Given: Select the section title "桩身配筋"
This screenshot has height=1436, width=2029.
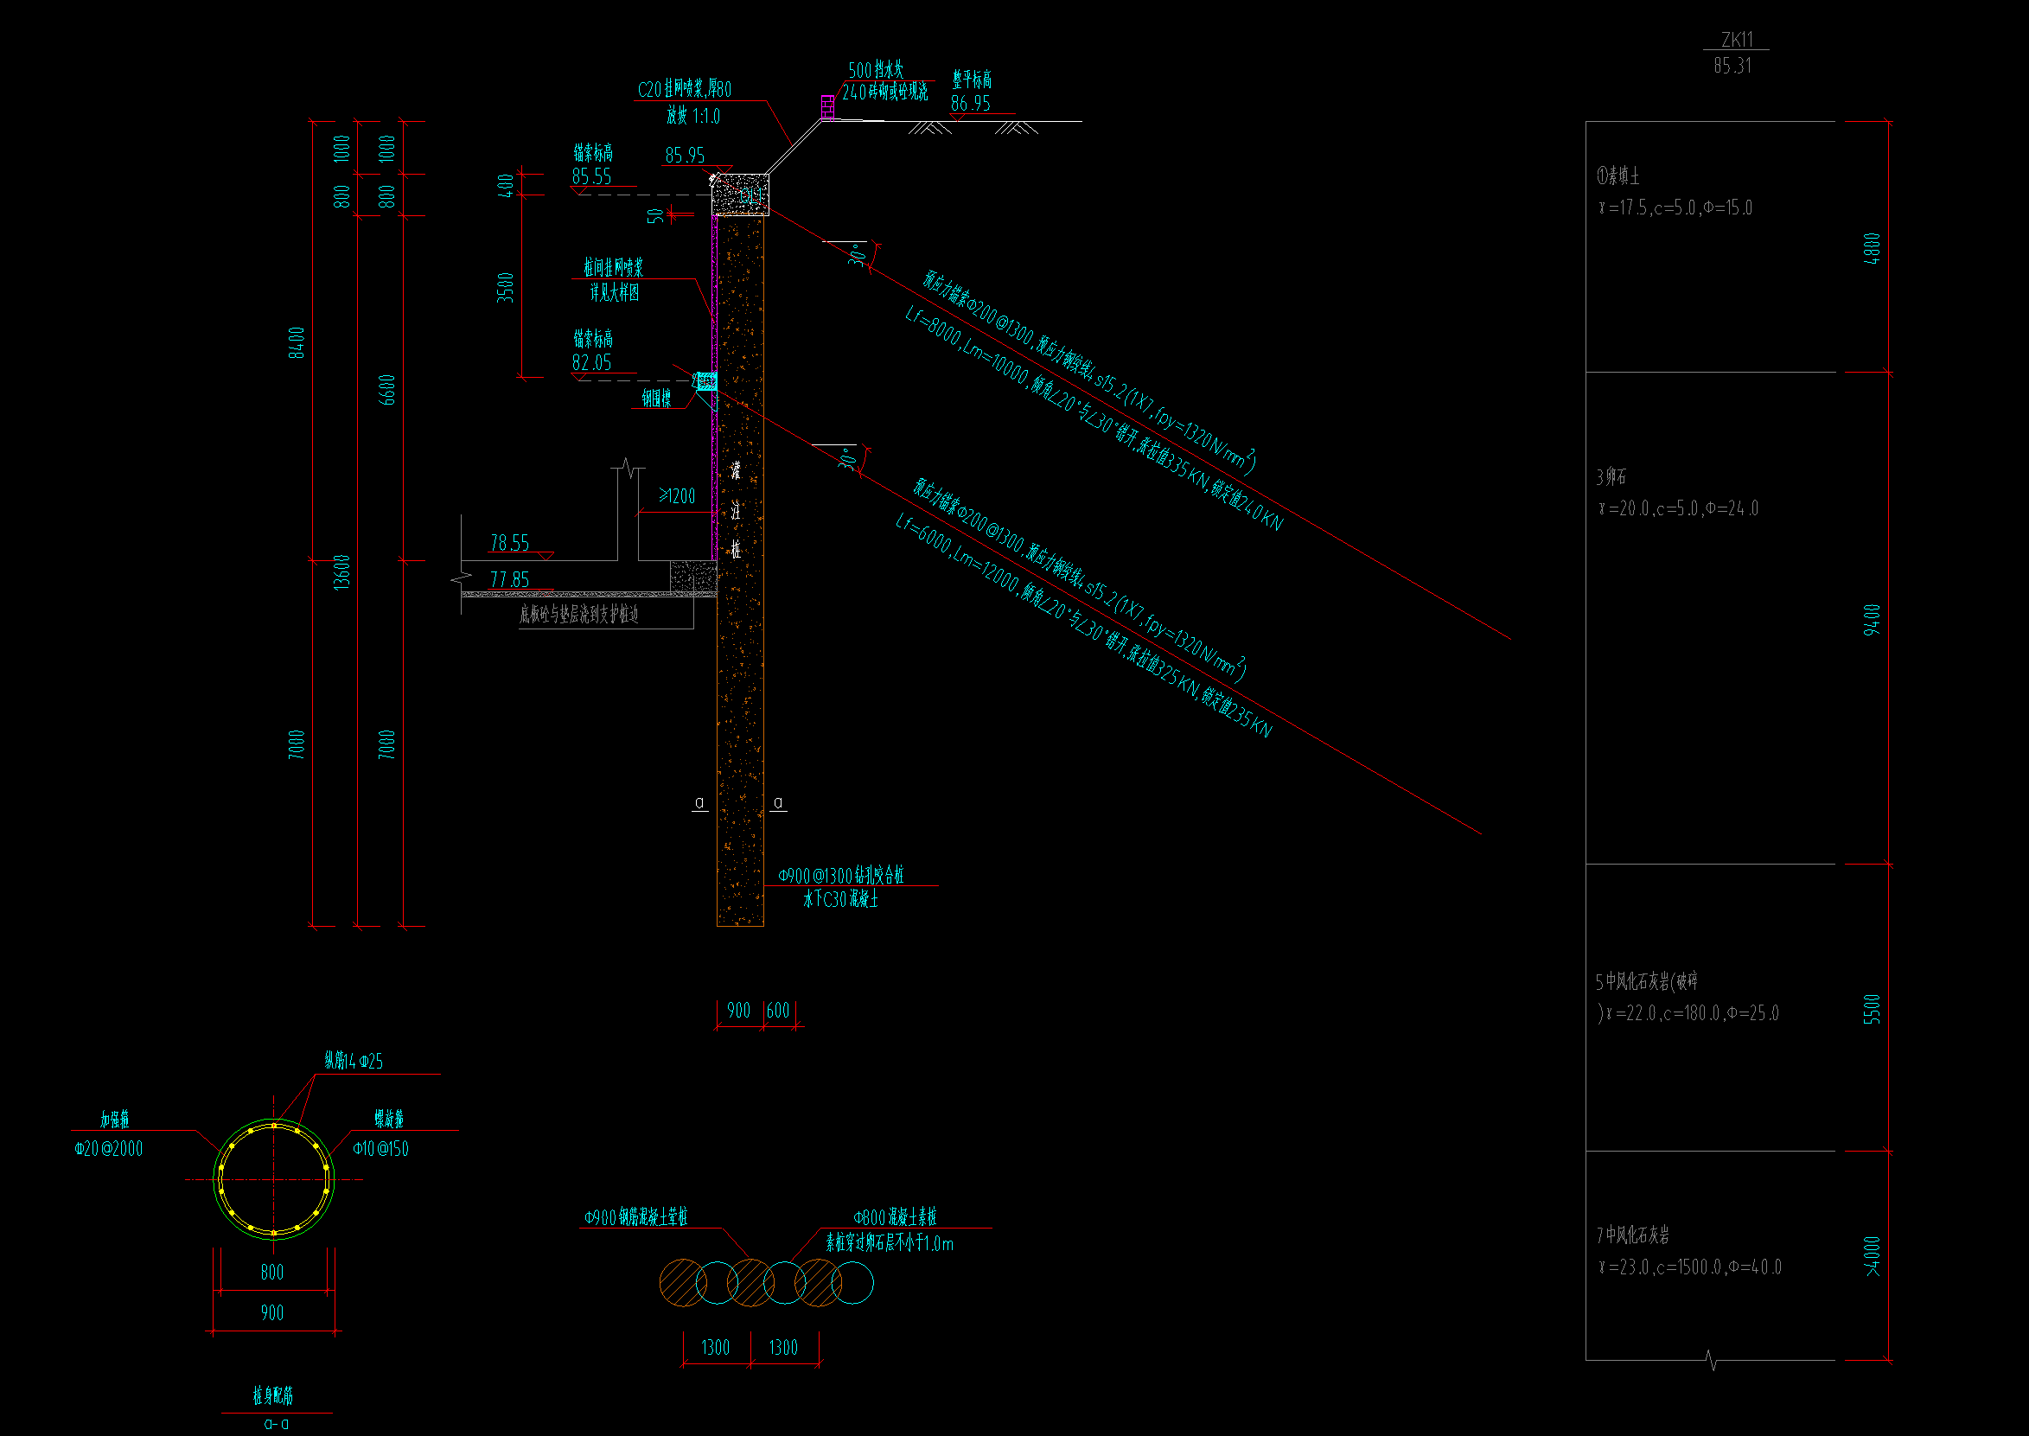Looking at the screenshot, I should (272, 1396).
